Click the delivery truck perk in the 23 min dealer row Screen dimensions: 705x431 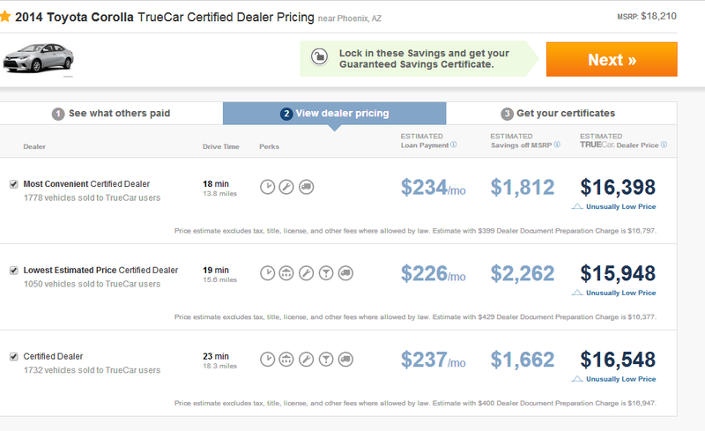(345, 359)
